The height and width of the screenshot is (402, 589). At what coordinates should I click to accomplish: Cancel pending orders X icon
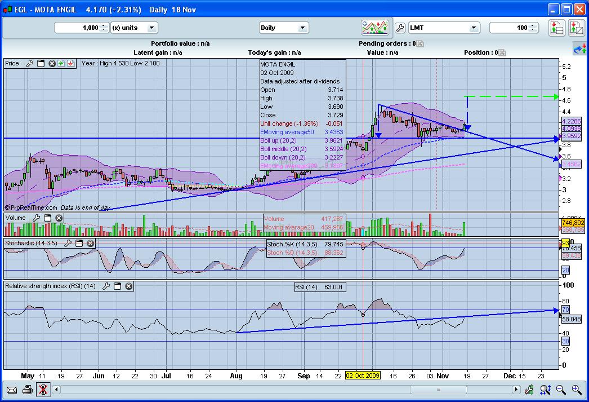click(420, 43)
